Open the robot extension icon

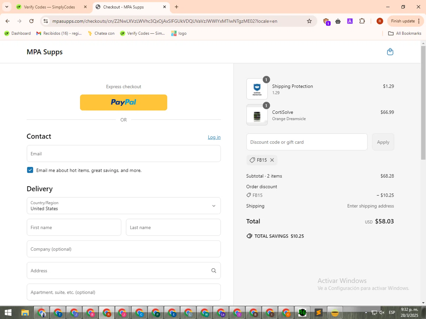[x=338, y=21]
